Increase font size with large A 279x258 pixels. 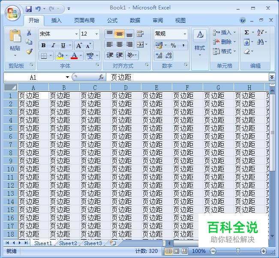coord(79,46)
